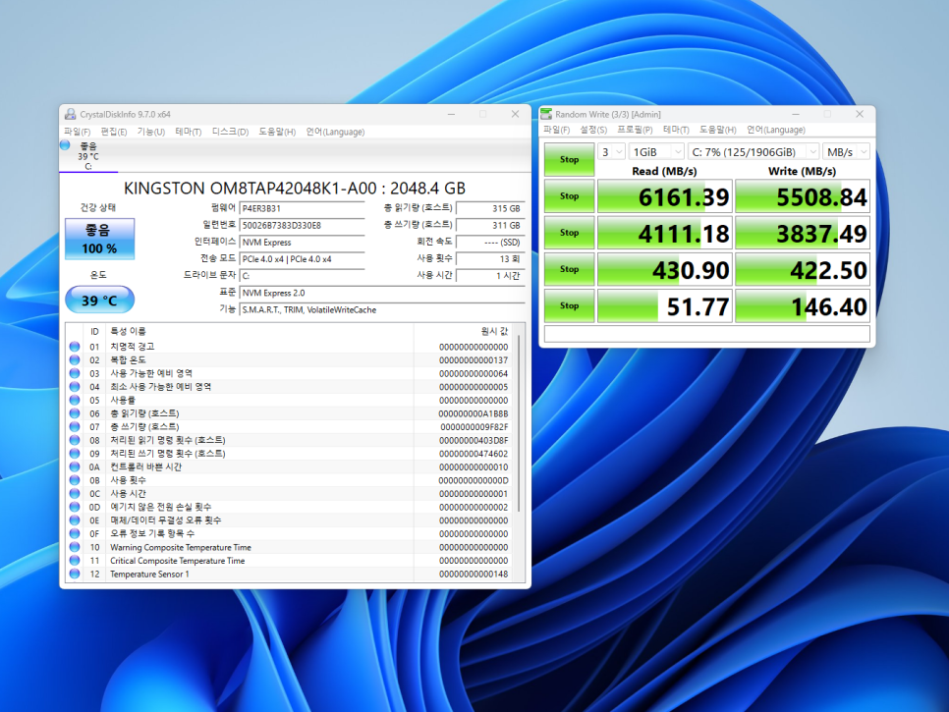This screenshot has height=712, width=949.
Task: Click the 좋음 100 % health status button
Action: pyautogui.click(x=100, y=239)
